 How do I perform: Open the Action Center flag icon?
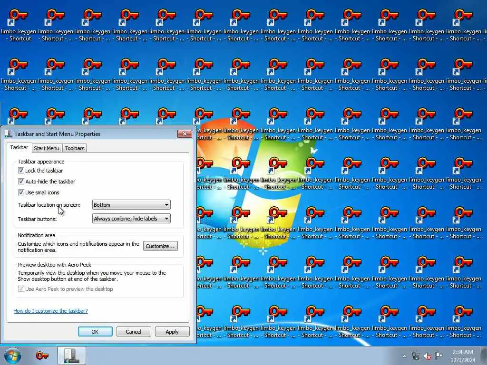coord(438,355)
